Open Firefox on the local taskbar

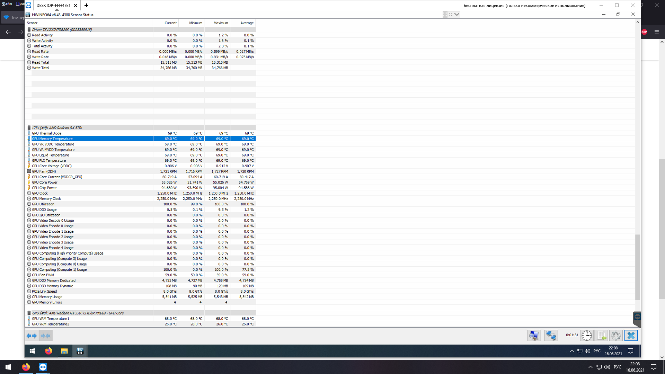[26, 367]
